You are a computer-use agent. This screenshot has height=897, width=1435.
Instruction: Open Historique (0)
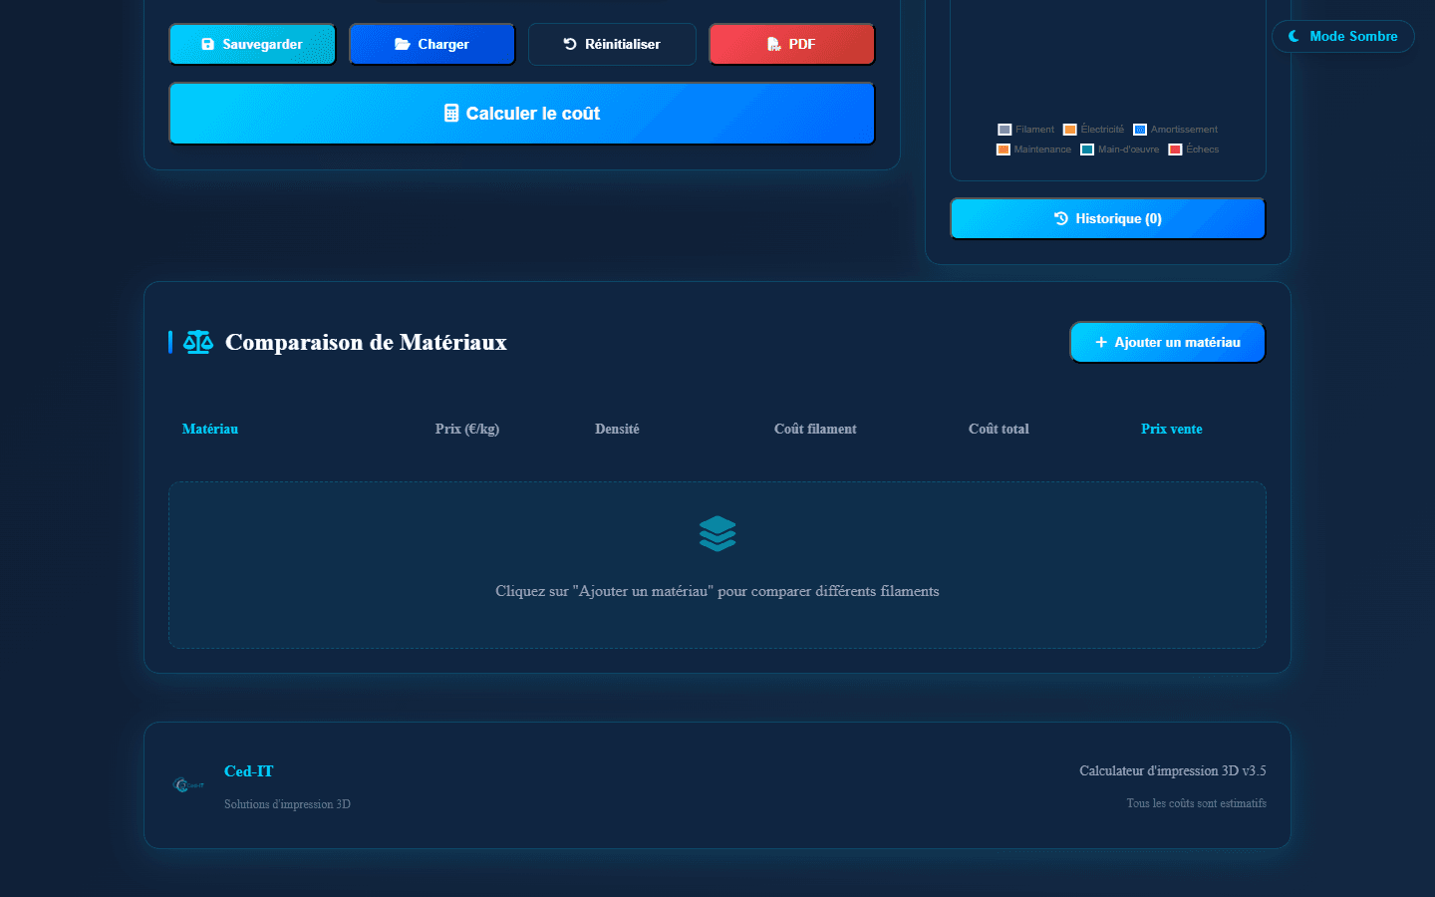click(1107, 218)
